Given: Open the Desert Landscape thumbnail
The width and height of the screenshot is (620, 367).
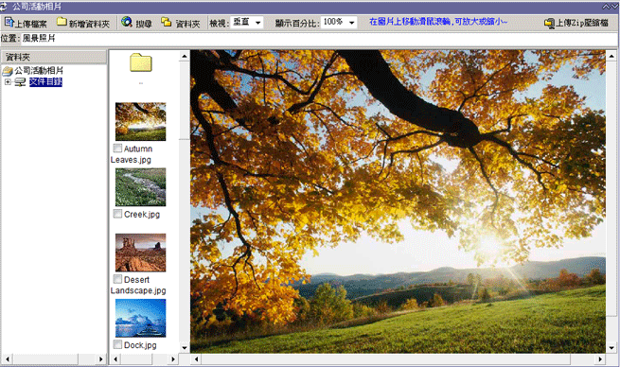Looking at the screenshot, I should 141,253.
